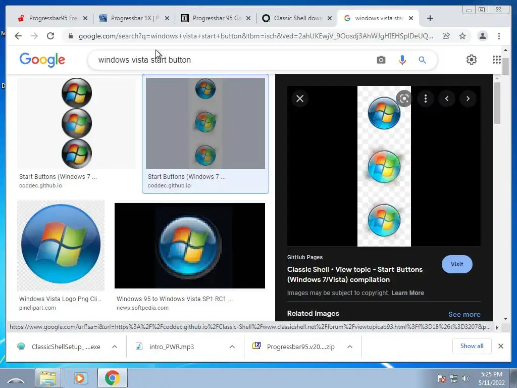Visit the Classic Shell GitHub page

[x=457, y=264]
